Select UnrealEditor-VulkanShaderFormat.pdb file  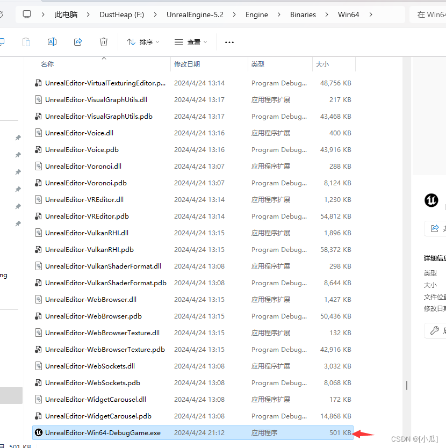pos(193,283)
